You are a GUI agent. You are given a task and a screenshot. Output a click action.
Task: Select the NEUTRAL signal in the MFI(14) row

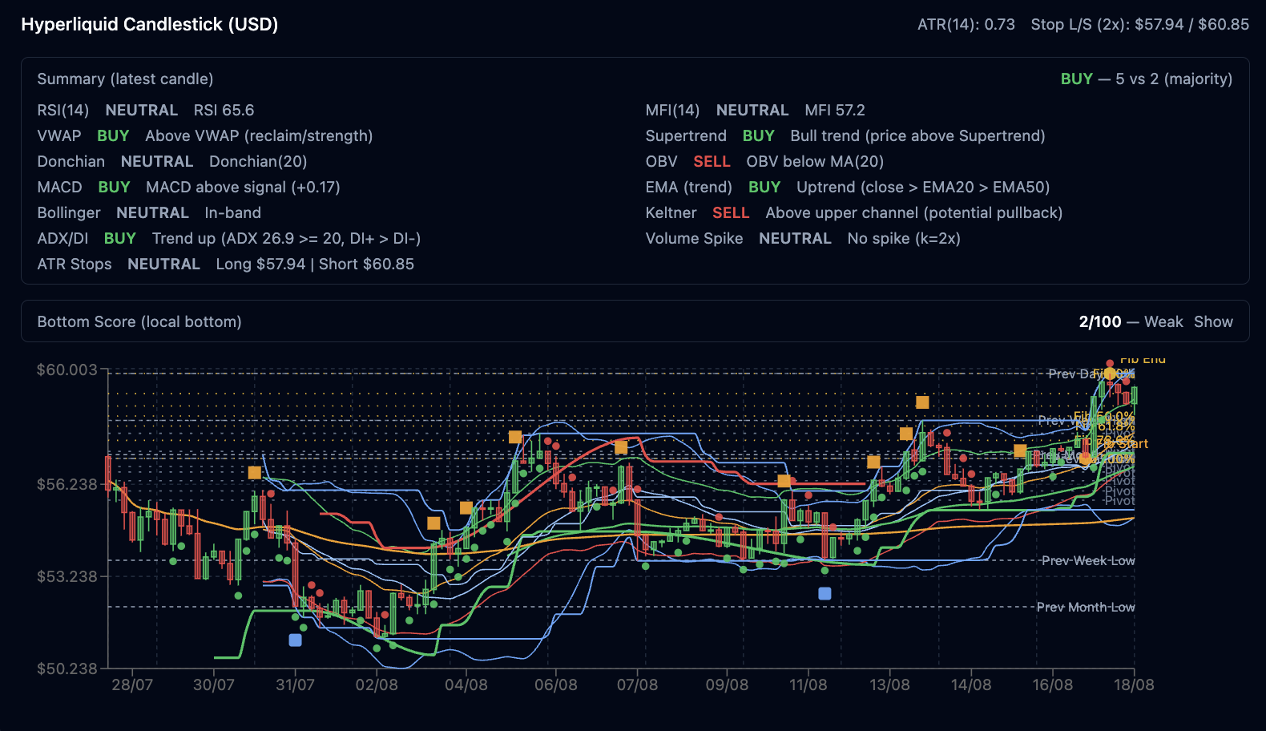point(752,110)
